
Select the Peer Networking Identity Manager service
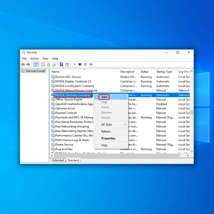(74, 131)
